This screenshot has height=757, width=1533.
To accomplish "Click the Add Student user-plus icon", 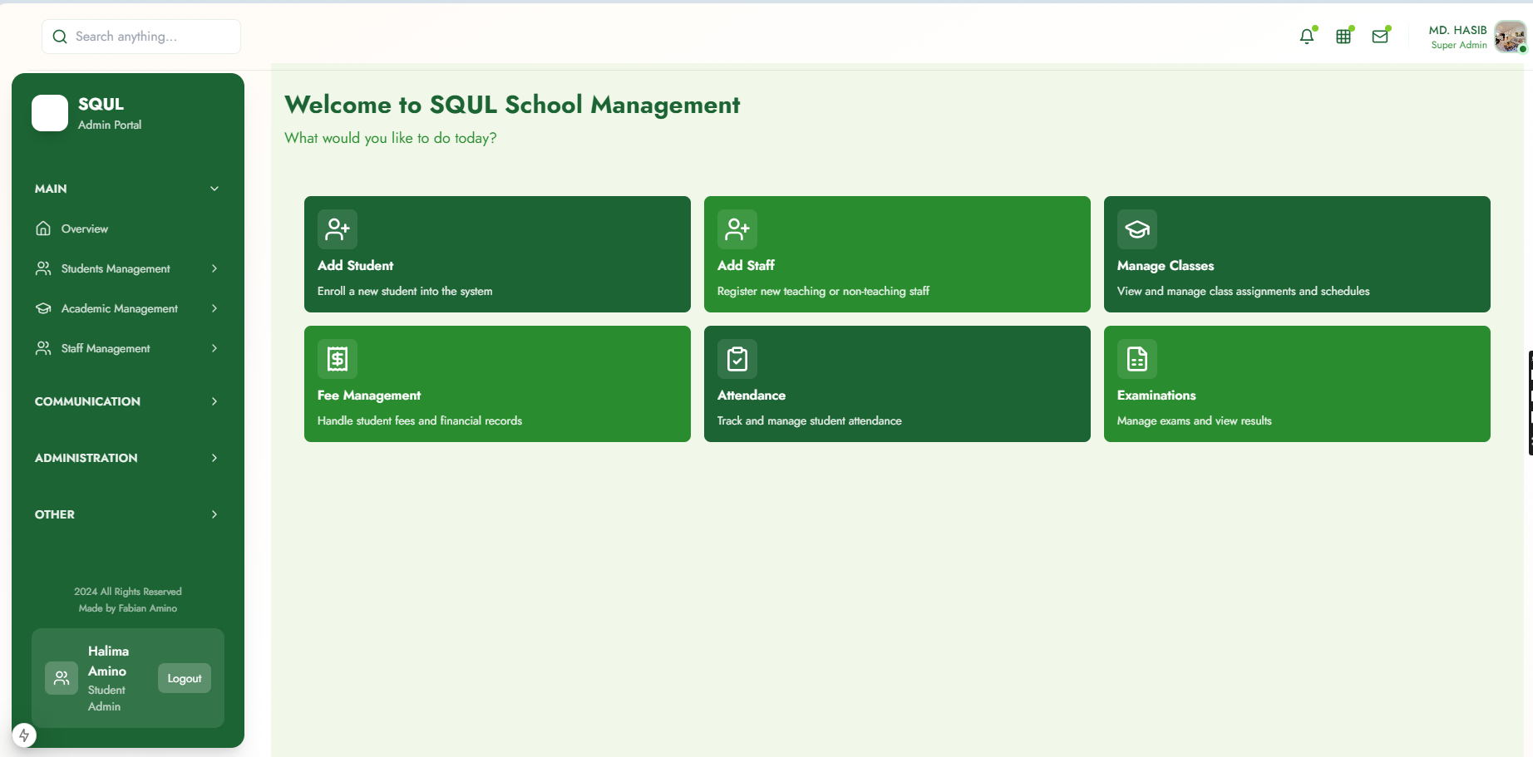I will point(338,229).
